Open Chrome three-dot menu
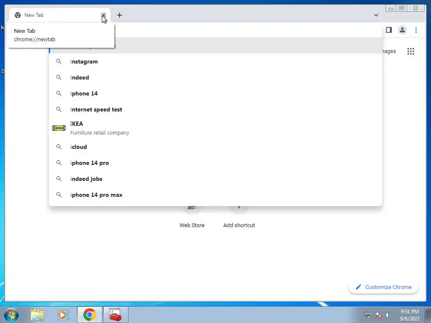Image resolution: width=431 pixels, height=323 pixels. point(416,30)
